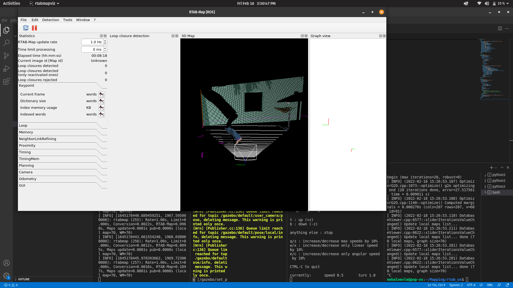513x288 pixels.
Task: Click the Time limit processing input field
Action: pyautogui.click(x=92, y=49)
